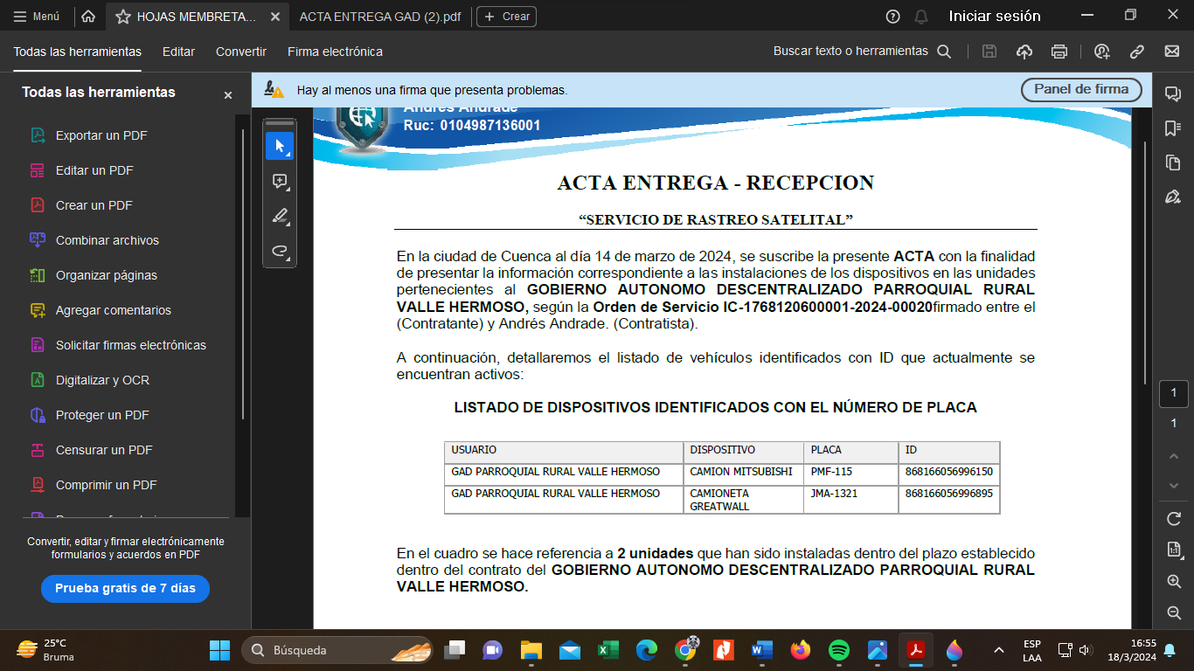Close the Todas las herramientas panel
1194x671 pixels.
228,95
